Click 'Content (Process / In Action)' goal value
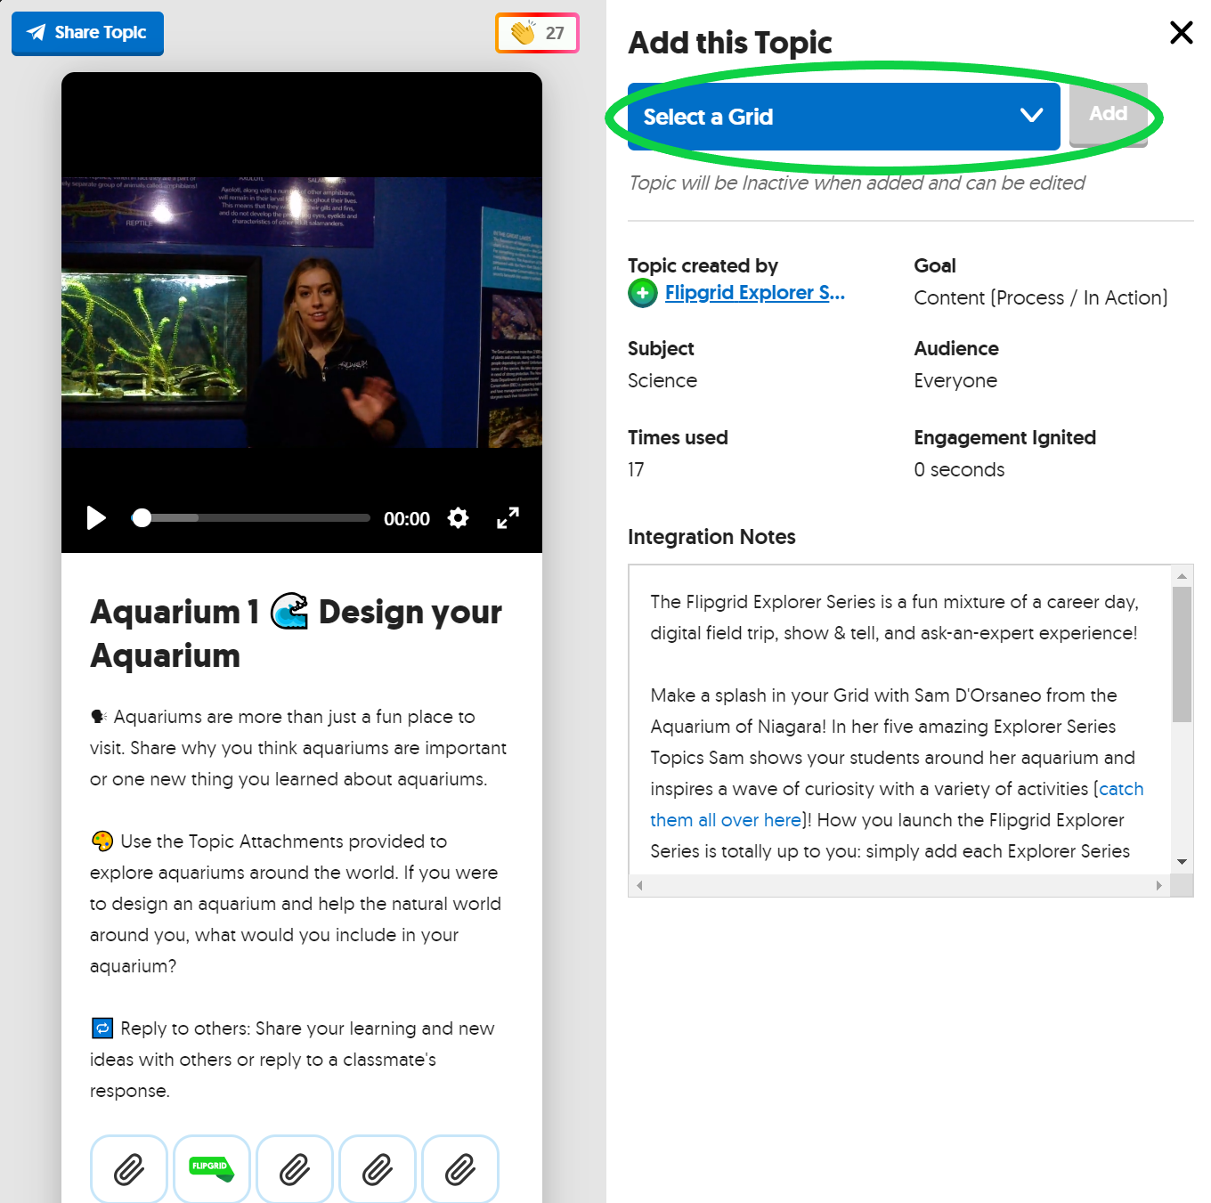This screenshot has height=1203, width=1211. pos(1041,297)
